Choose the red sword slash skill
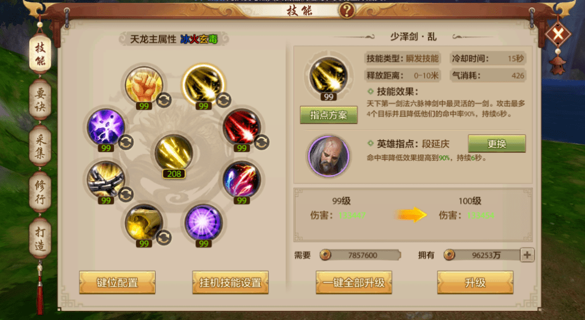Viewport: 585px width, 320px height. (242, 127)
